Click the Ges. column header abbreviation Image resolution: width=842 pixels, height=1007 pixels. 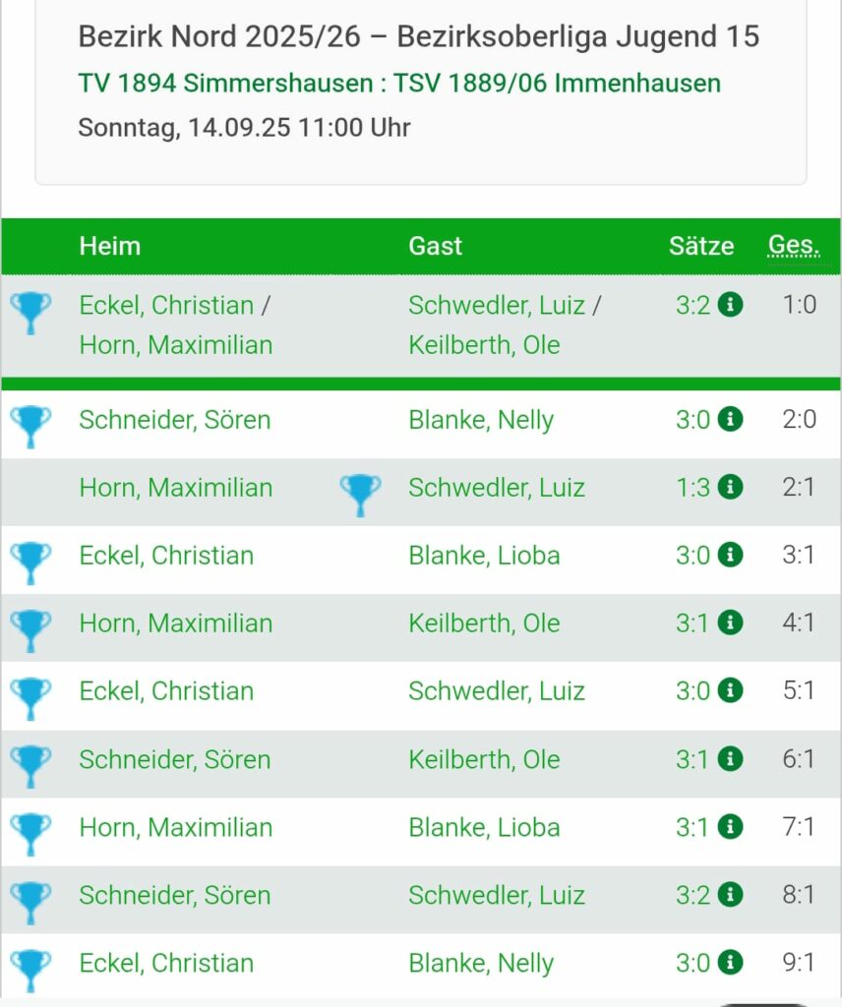tap(794, 245)
